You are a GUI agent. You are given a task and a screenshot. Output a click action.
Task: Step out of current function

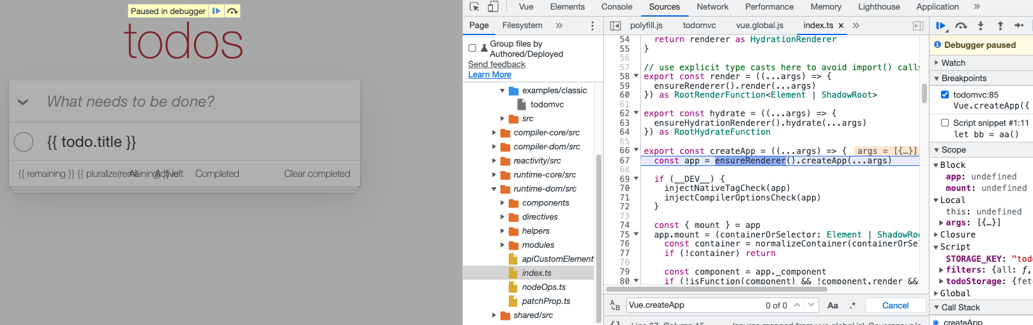[x=1000, y=26]
